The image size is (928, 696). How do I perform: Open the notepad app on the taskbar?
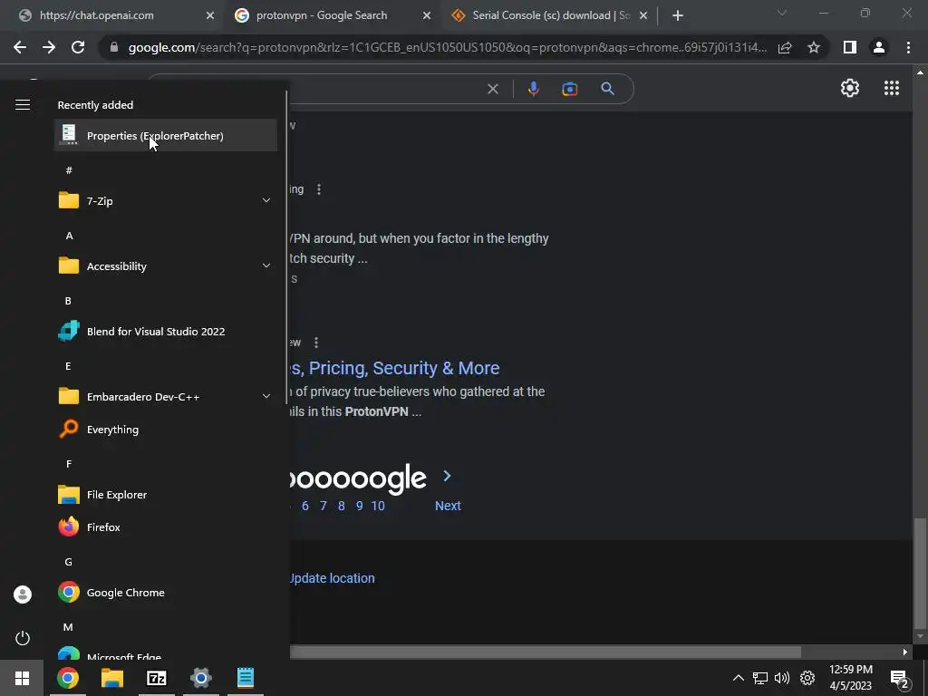point(246,678)
